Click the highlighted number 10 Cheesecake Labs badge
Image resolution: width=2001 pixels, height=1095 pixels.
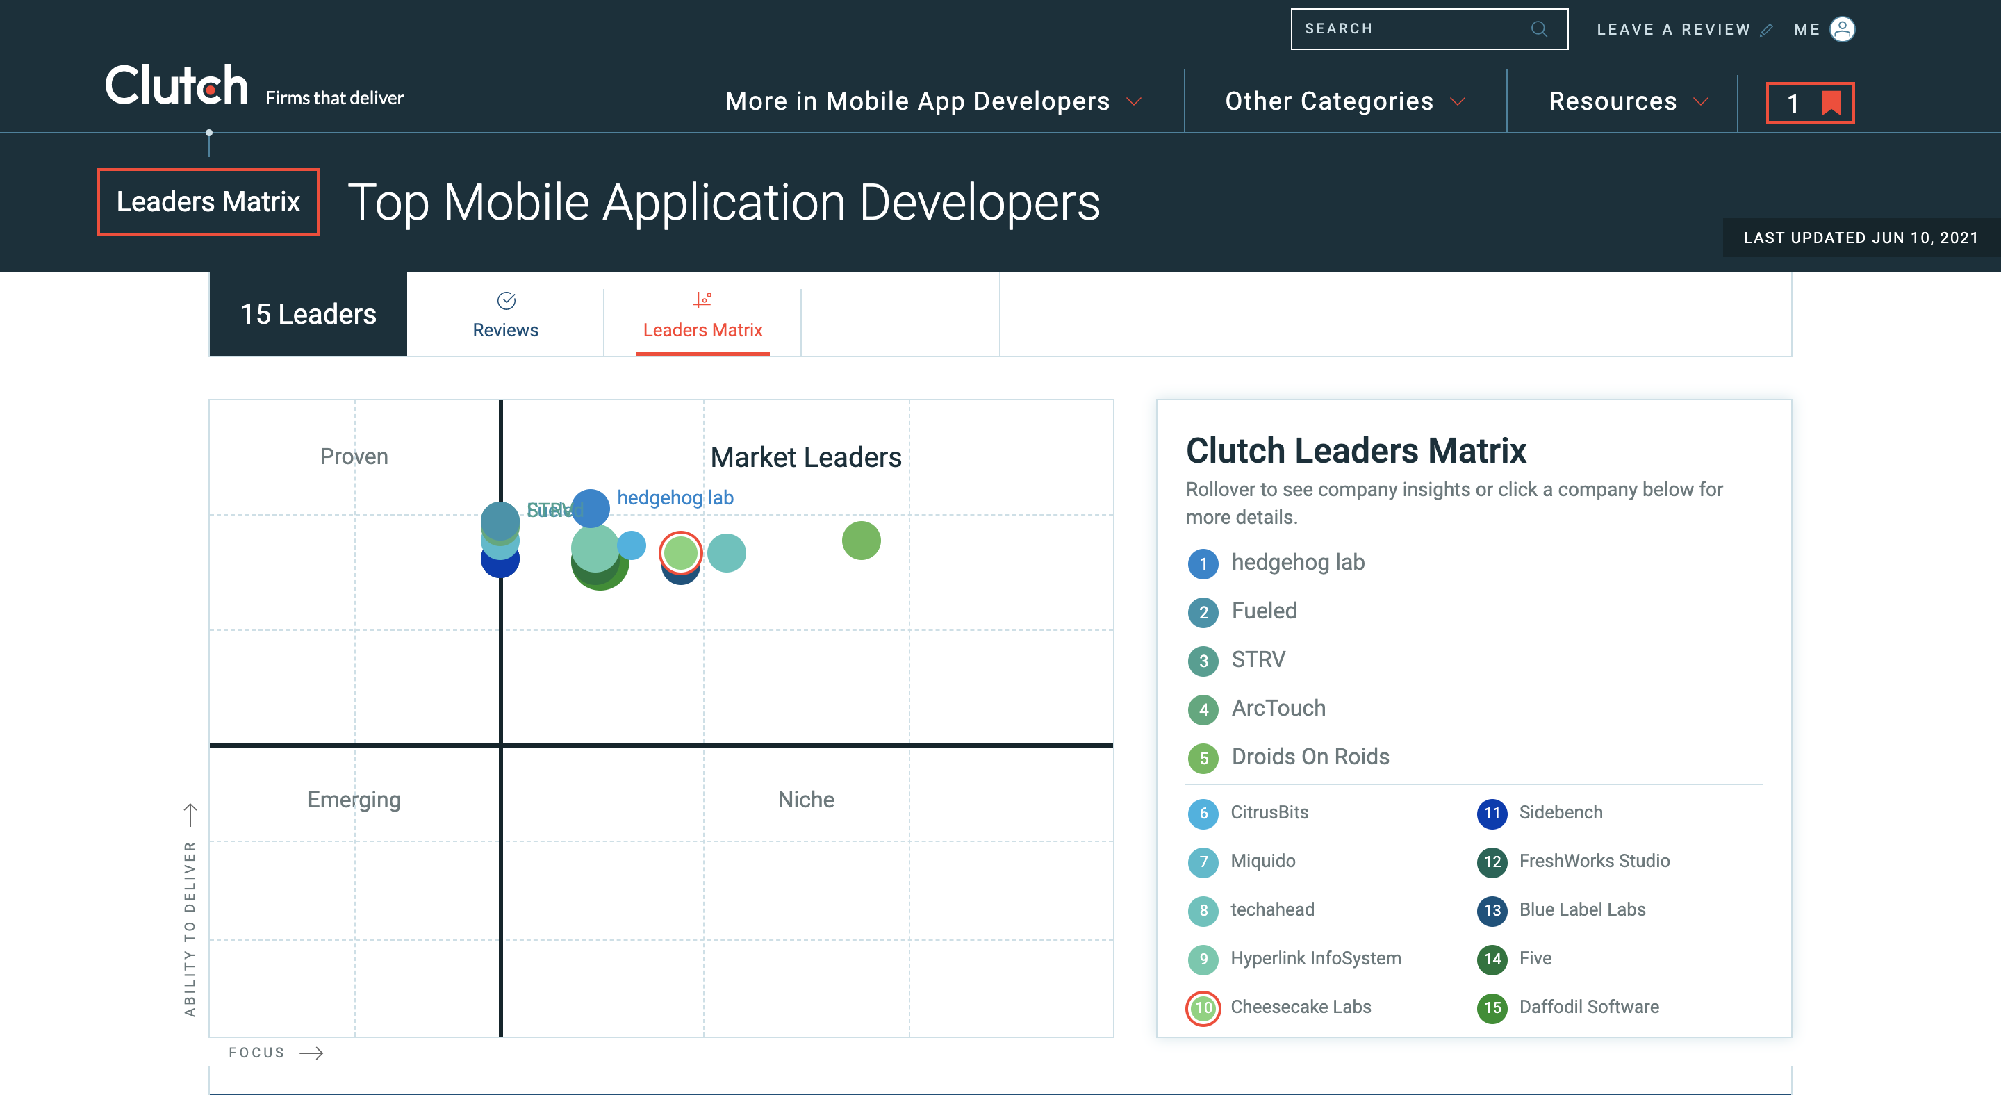click(1203, 1008)
